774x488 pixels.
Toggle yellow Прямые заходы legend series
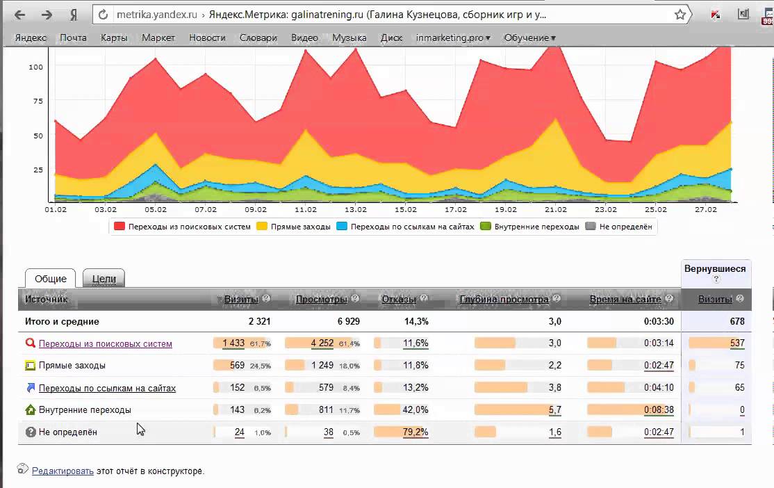[262, 227]
